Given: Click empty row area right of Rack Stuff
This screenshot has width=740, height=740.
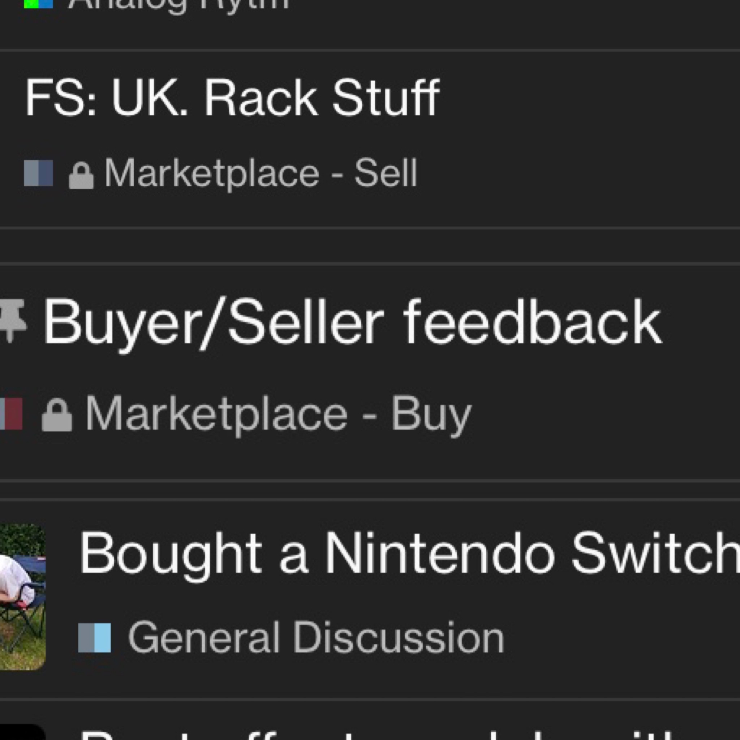Looking at the screenshot, I should click(x=590, y=98).
